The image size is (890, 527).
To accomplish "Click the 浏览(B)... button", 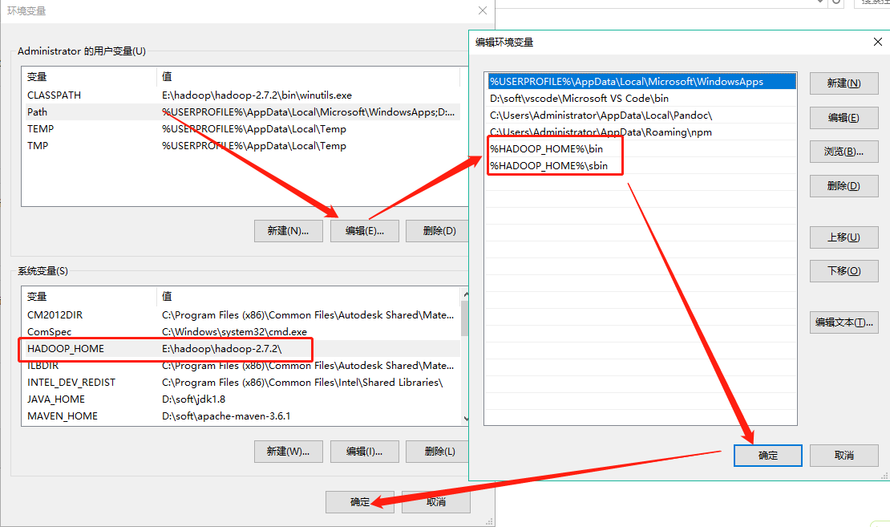I will [x=843, y=152].
